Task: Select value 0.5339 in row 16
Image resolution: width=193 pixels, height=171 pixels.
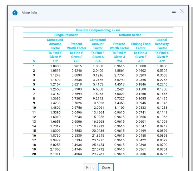Action: pyautogui.click(x=77, y=136)
